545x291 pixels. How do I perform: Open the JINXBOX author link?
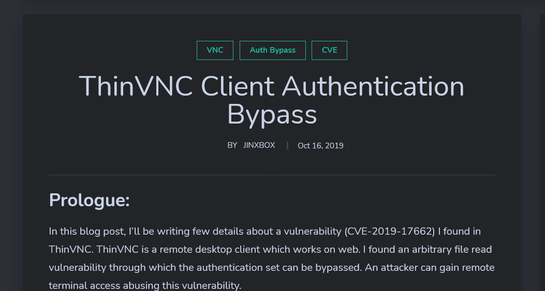tap(259, 145)
